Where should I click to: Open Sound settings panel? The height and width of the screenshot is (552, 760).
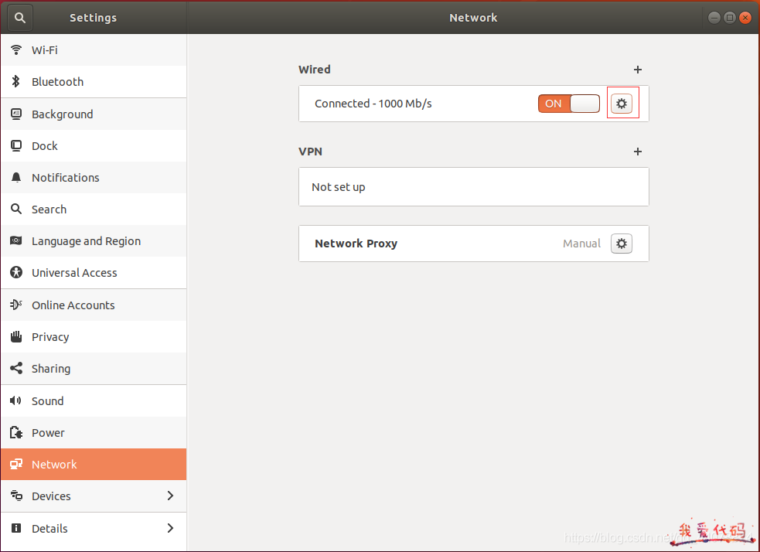point(94,400)
